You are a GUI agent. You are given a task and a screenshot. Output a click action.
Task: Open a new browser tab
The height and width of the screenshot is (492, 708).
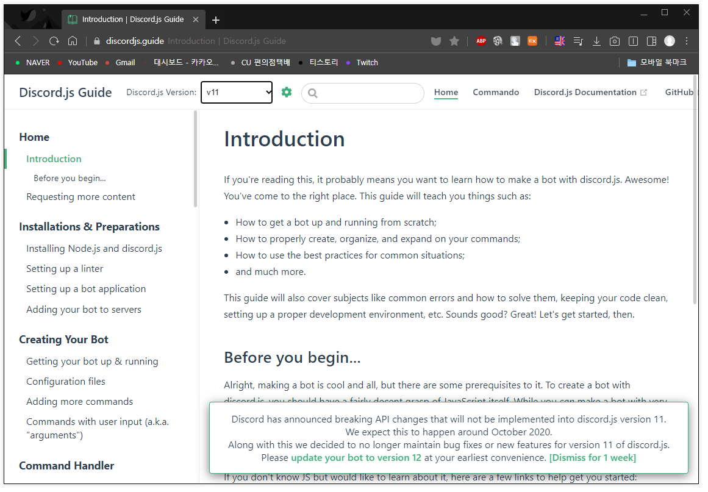pyautogui.click(x=216, y=20)
